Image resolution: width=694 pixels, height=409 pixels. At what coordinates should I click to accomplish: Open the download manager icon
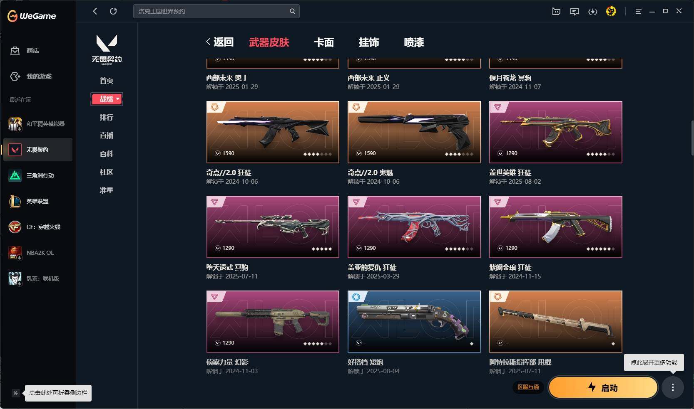point(592,12)
